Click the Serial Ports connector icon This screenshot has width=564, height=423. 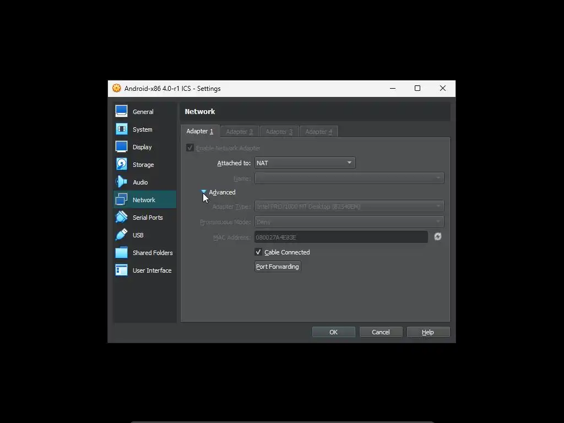click(121, 217)
